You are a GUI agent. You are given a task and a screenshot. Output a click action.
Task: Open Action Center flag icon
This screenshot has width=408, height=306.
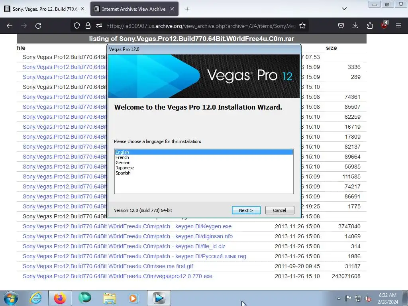(348, 298)
